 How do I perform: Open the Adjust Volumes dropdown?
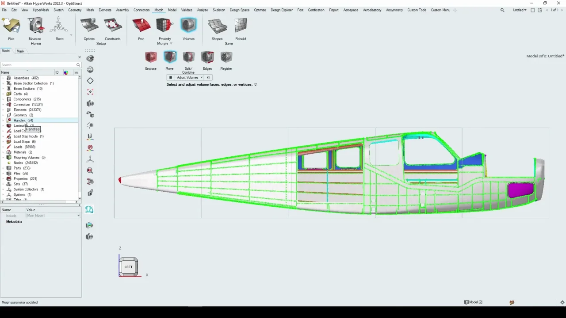pyautogui.click(x=190, y=77)
